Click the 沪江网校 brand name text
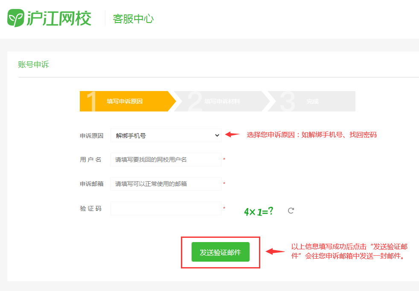 tap(59, 19)
